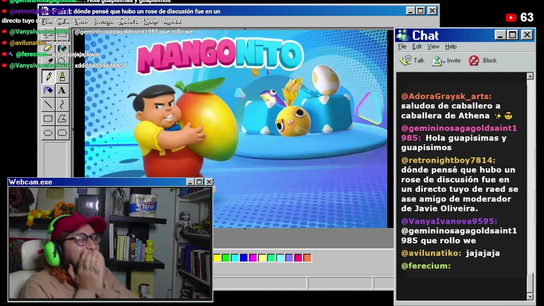This screenshot has width=544, height=306.
Task: Click the Block prohibited-sign icon
Action: [x=474, y=60]
